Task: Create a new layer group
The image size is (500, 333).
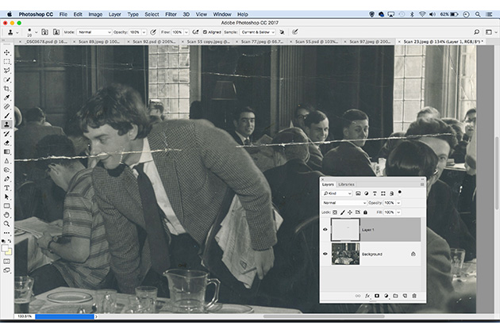Action: click(395, 296)
